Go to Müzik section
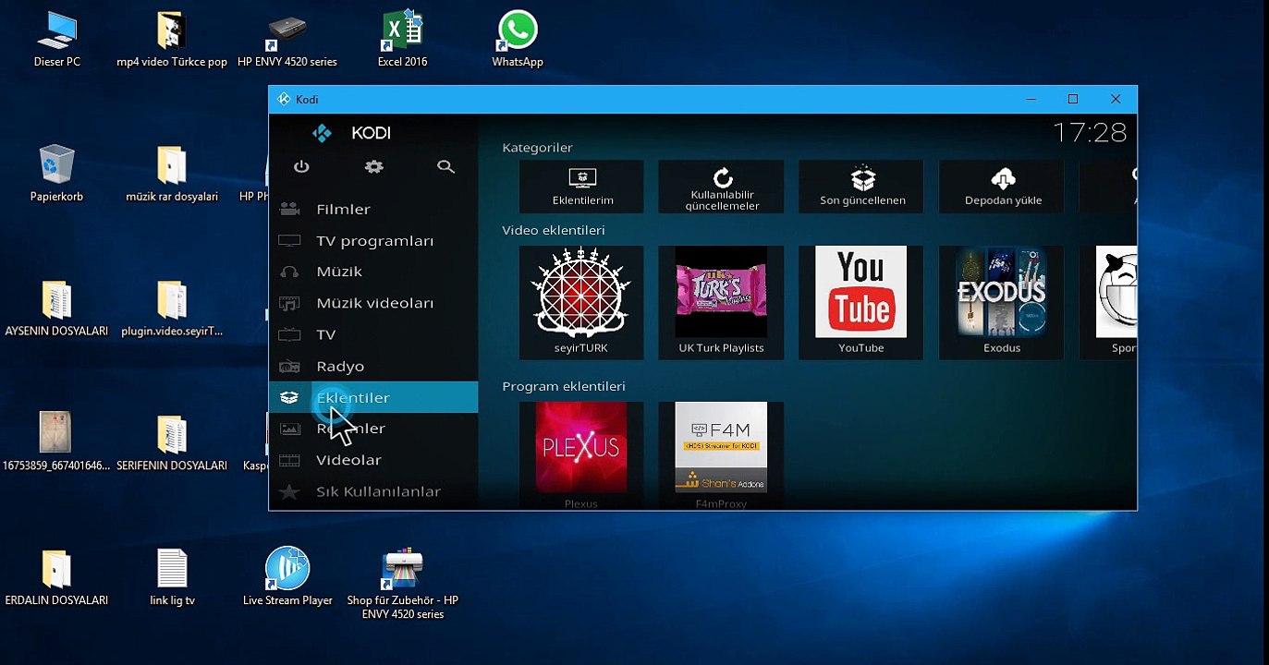The width and height of the screenshot is (1269, 665). tap(373, 272)
